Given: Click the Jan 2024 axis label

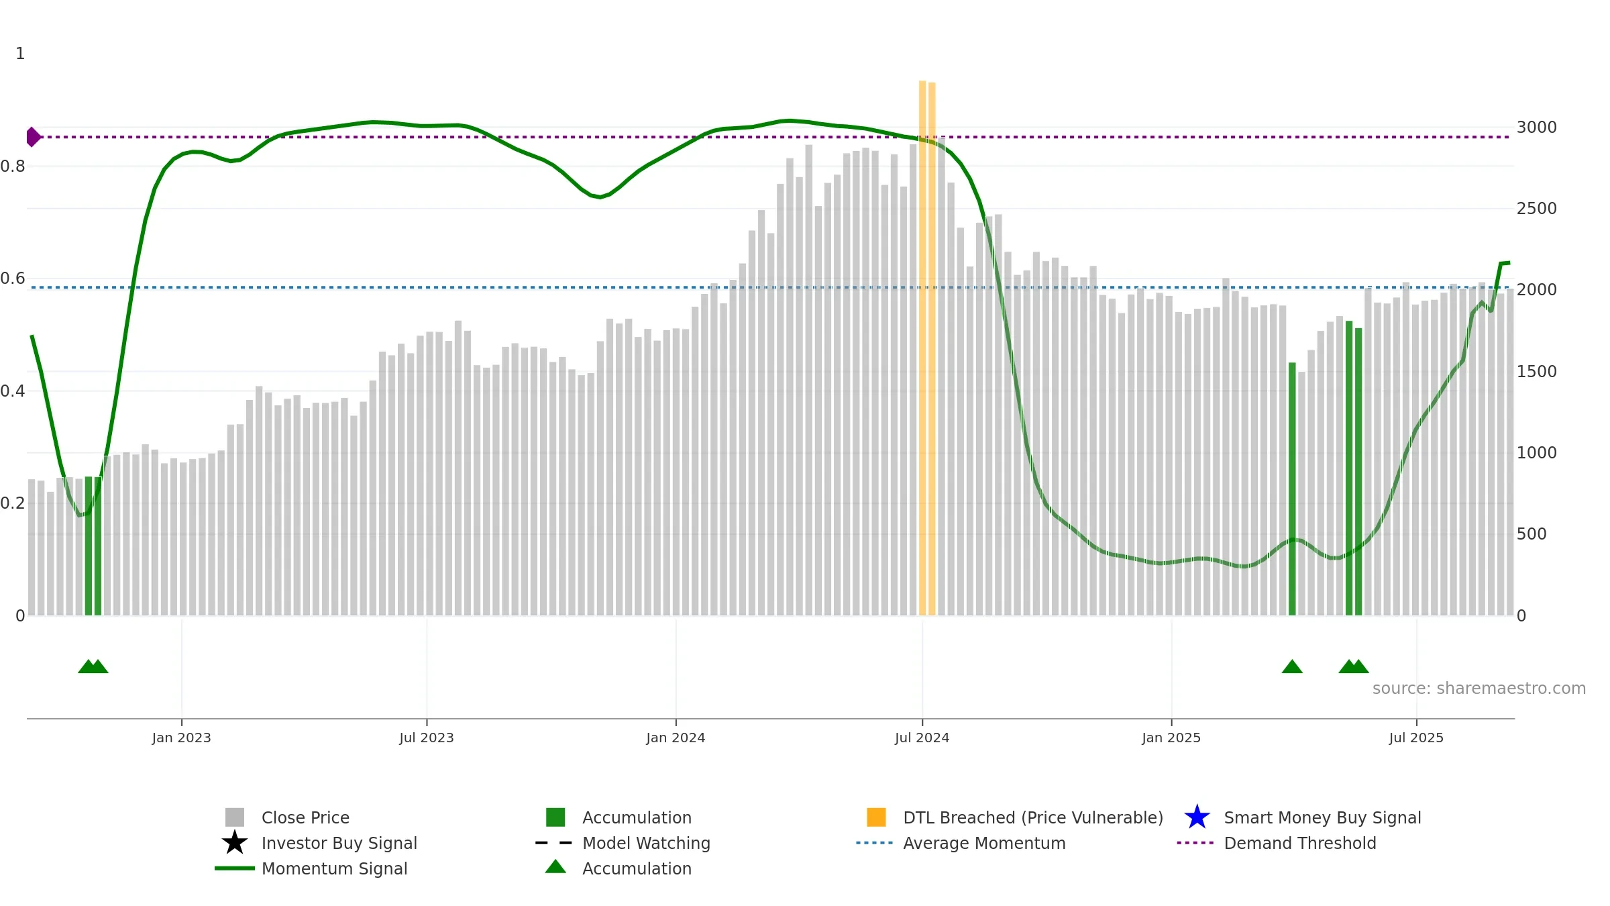Looking at the screenshot, I should pyautogui.click(x=676, y=738).
